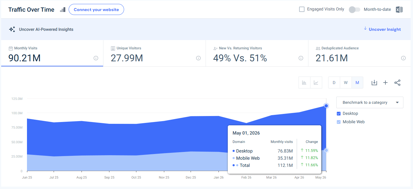Switch to bar chart view
Screen dimensions: 413x189
[304, 83]
